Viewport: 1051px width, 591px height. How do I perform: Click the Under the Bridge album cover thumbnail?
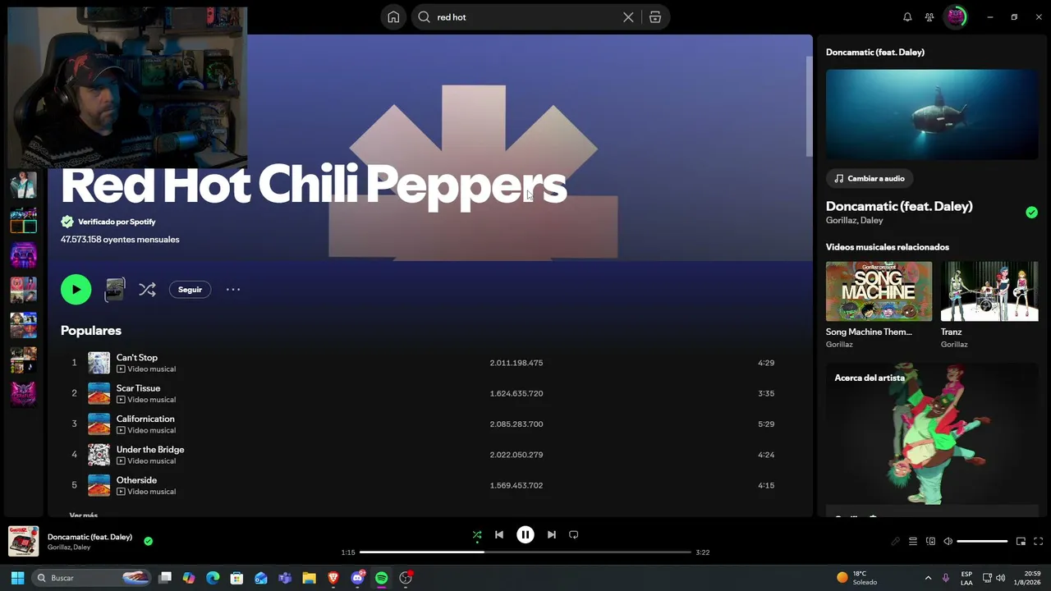[99, 455]
